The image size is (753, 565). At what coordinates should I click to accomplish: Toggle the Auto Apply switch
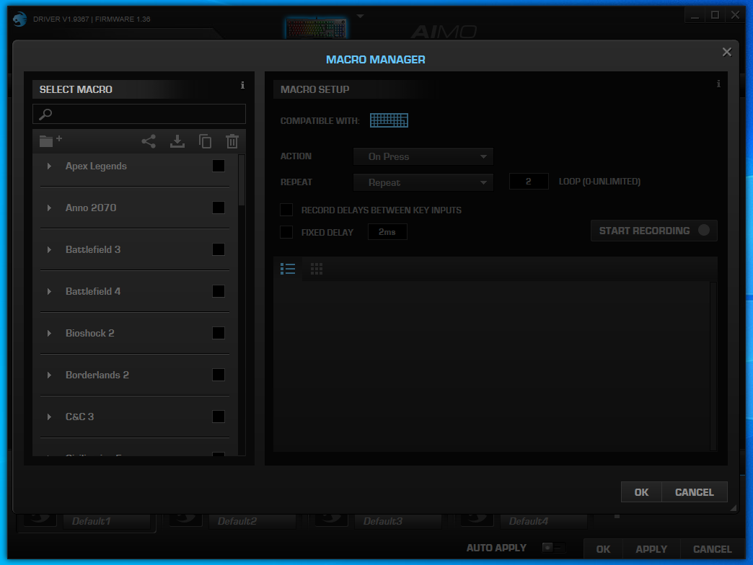(553, 547)
